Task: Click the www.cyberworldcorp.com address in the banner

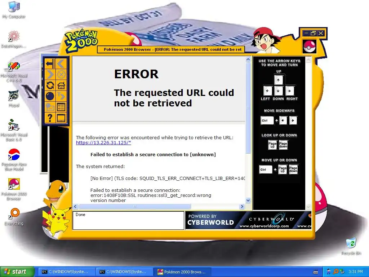Action: point(264,226)
